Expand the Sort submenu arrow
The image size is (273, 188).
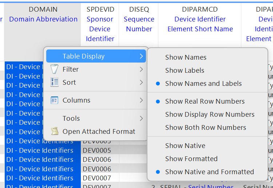pos(141,82)
